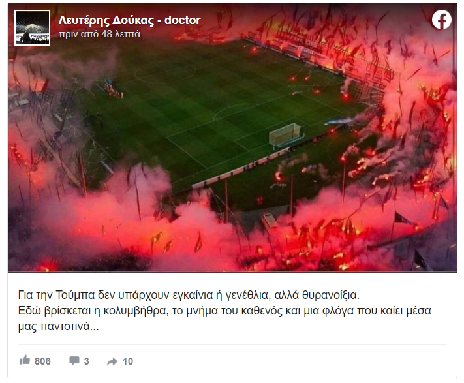
Task: Click the post line starting Εδώ βρίσκεται
Action: (224, 311)
